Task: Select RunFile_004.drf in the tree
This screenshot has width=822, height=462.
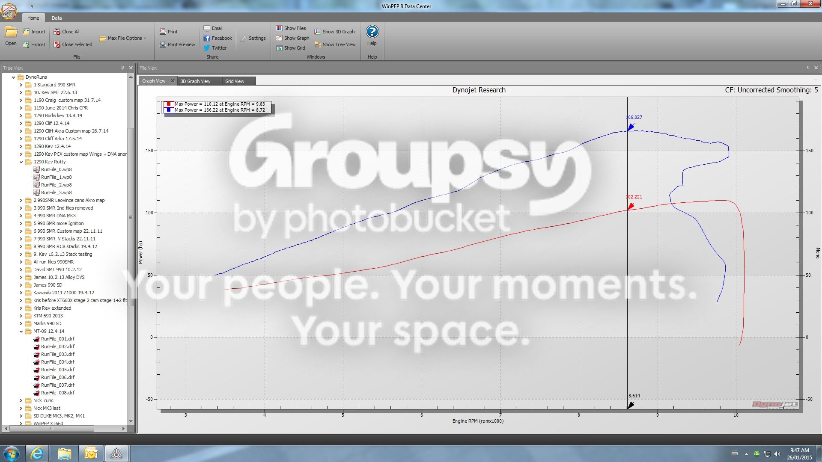Action: (57, 362)
